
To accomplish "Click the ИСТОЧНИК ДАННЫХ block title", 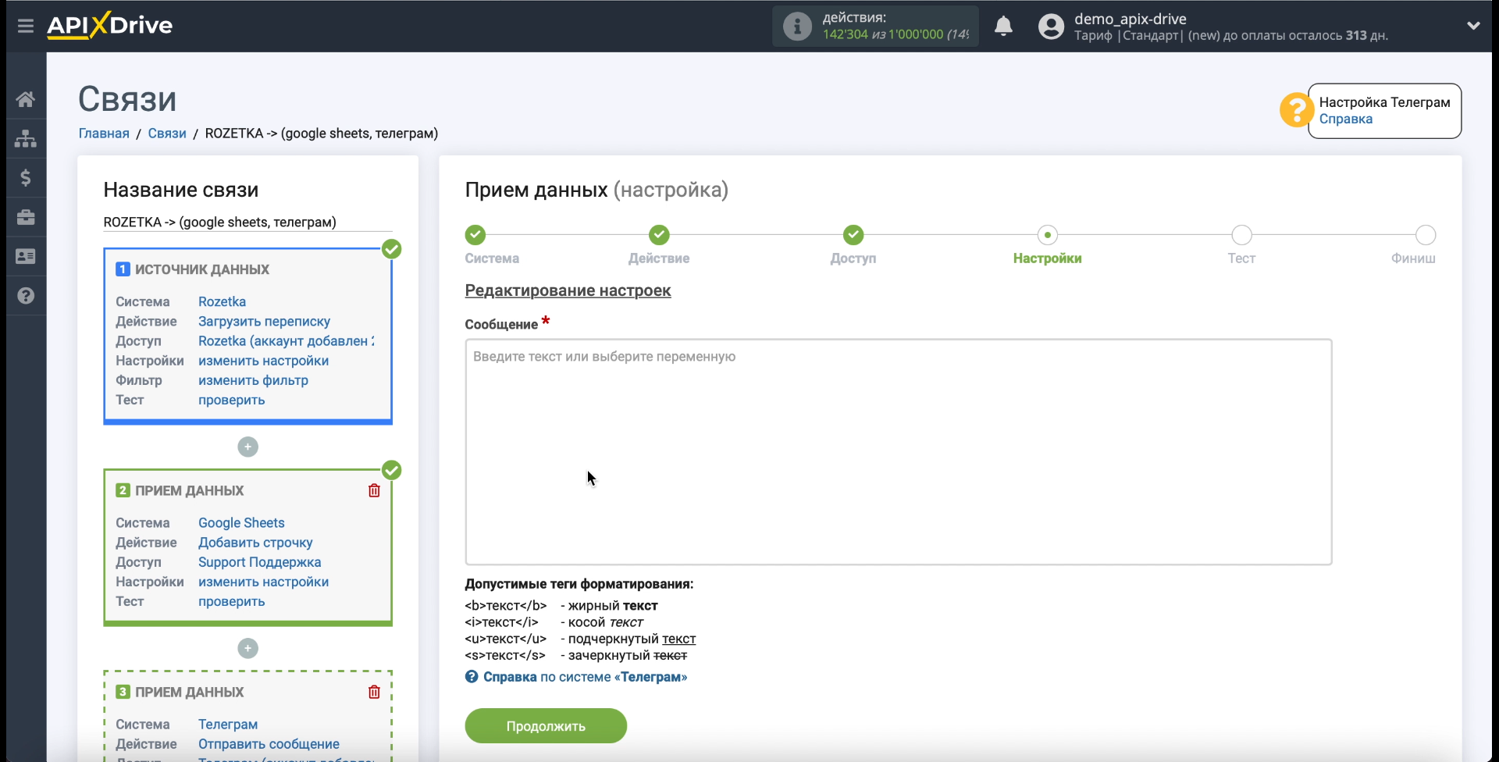I will [x=202, y=269].
